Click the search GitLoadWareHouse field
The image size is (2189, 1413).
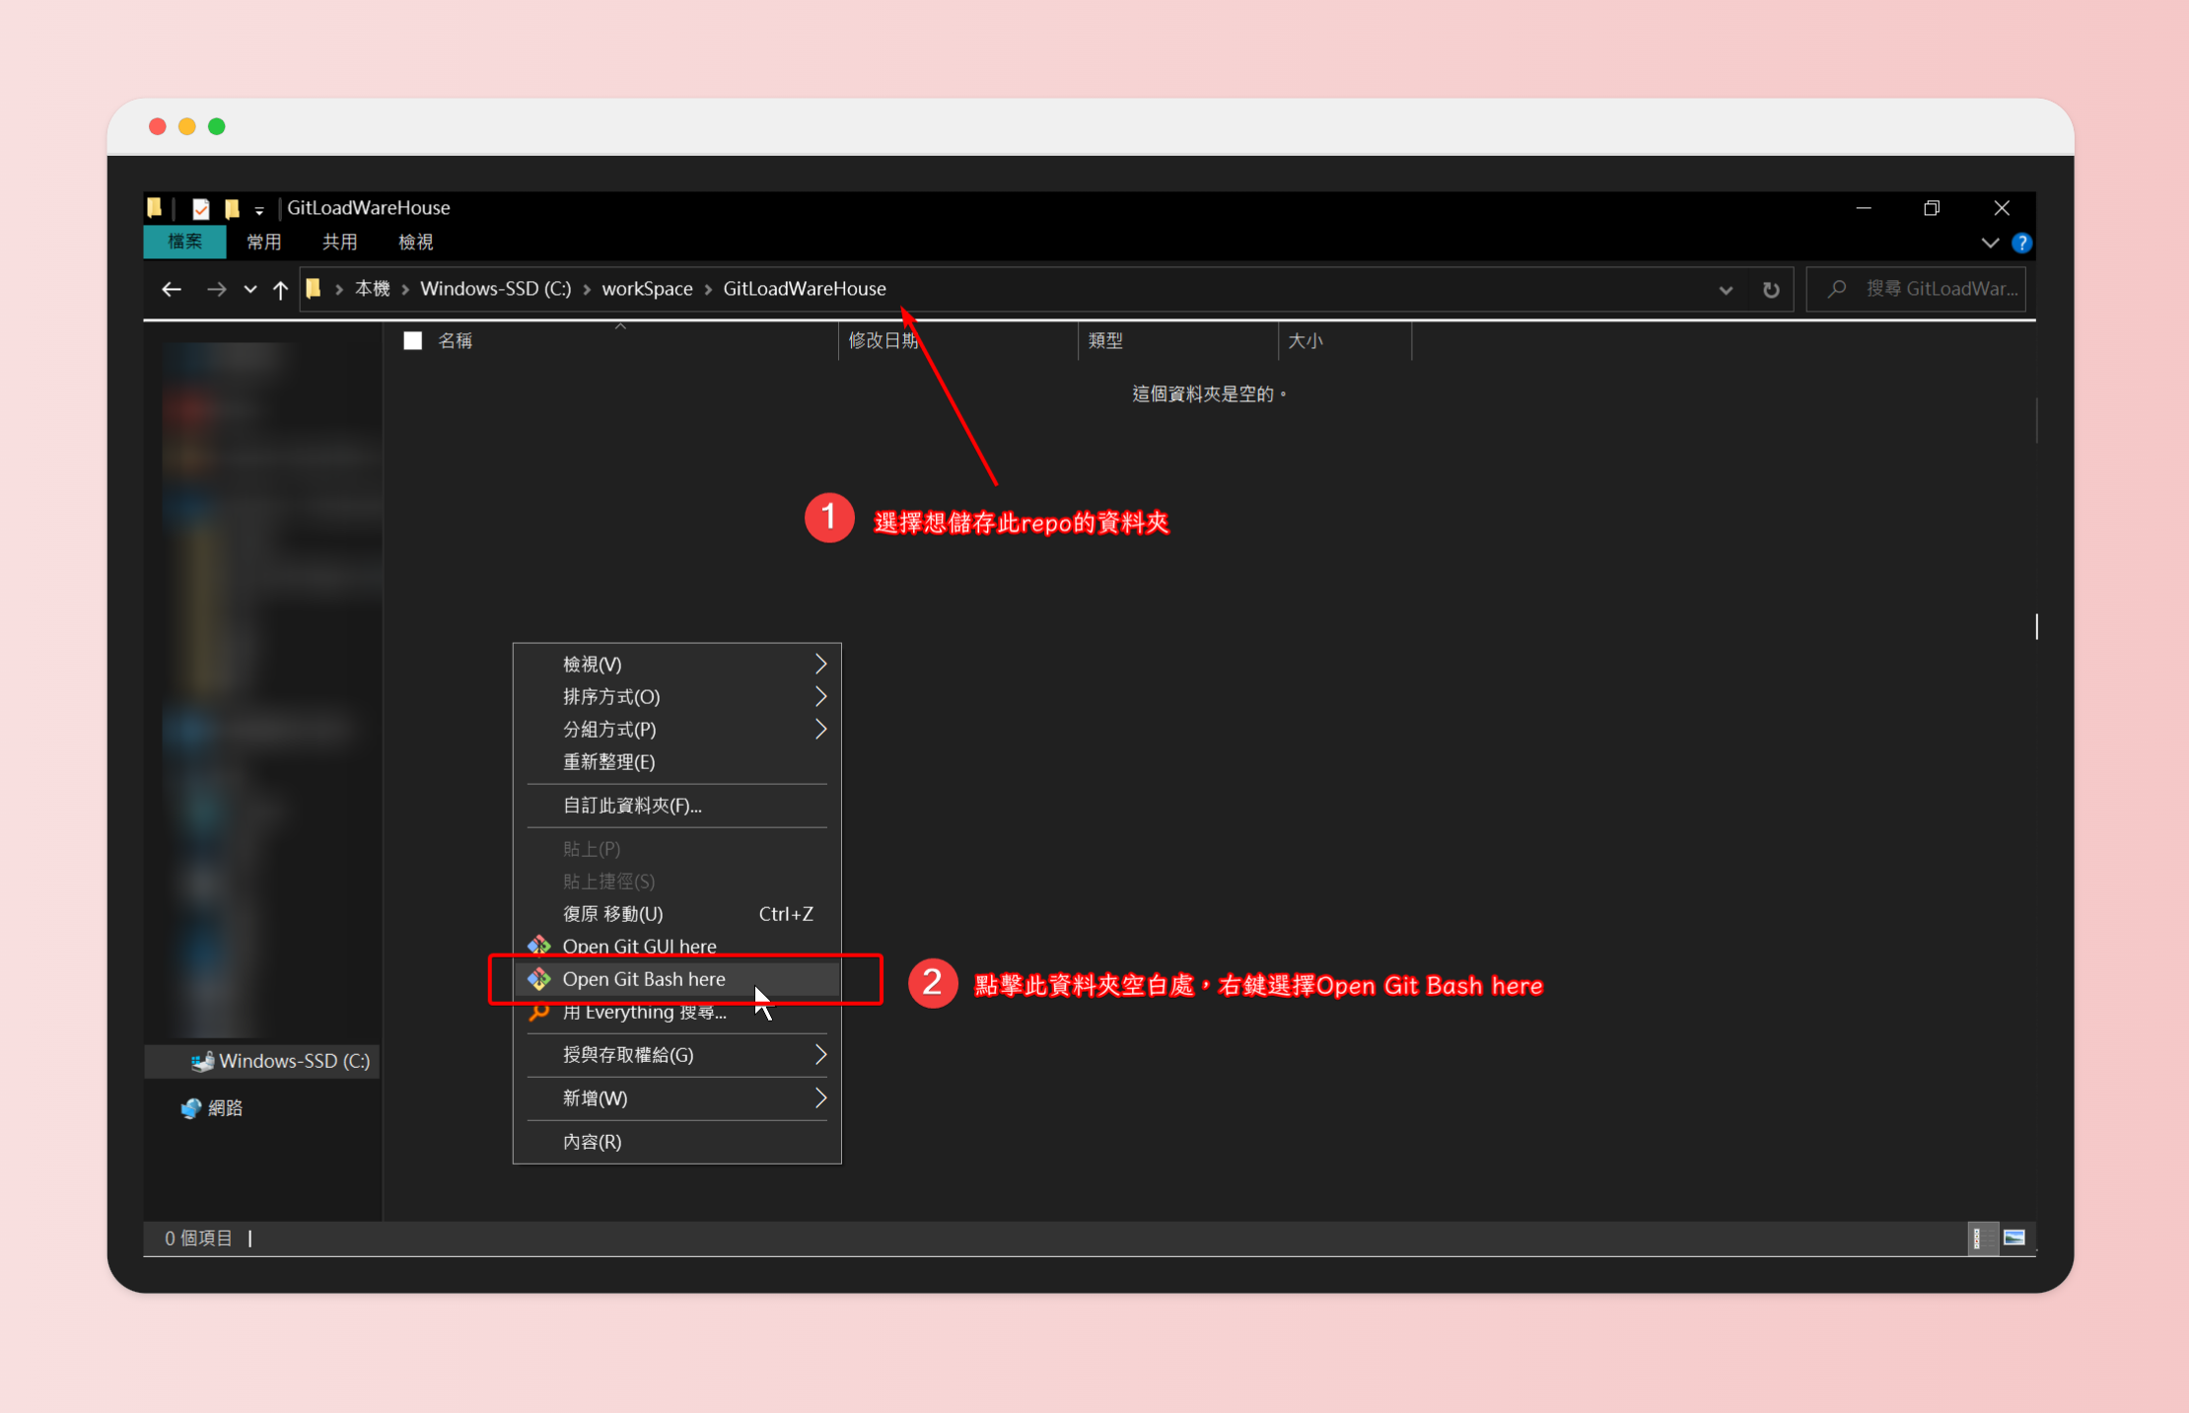(x=1916, y=289)
